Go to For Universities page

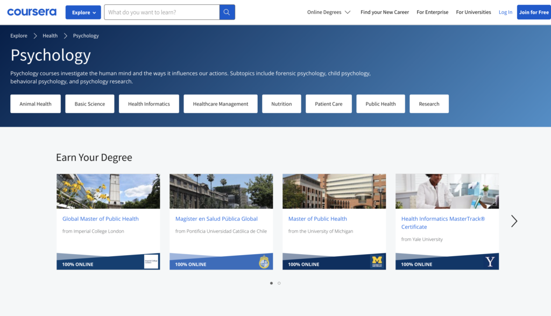pos(474,12)
